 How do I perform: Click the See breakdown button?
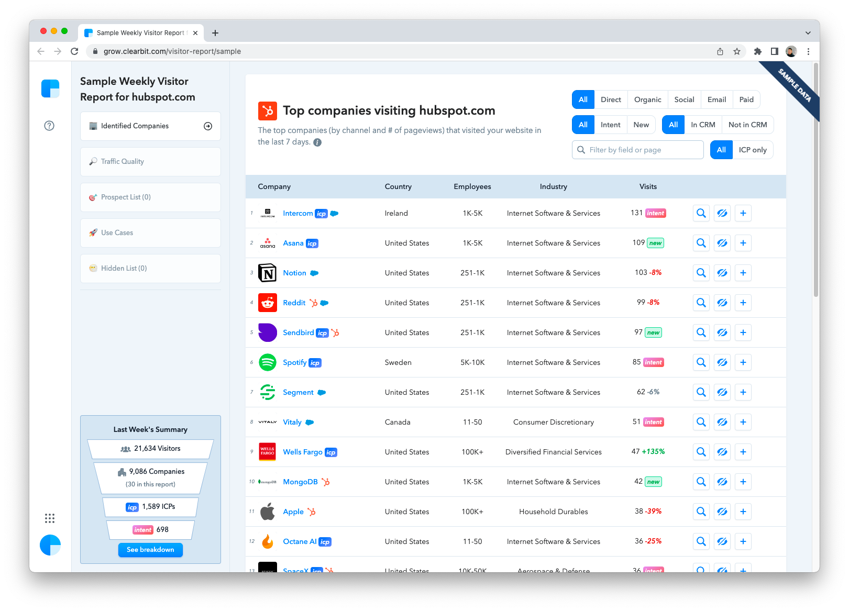[150, 550]
